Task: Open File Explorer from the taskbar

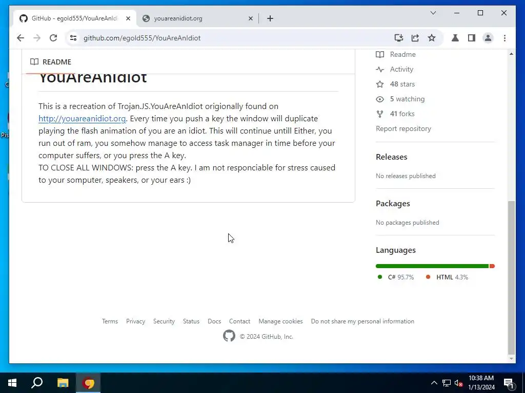Action: pyautogui.click(x=63, y=383)
